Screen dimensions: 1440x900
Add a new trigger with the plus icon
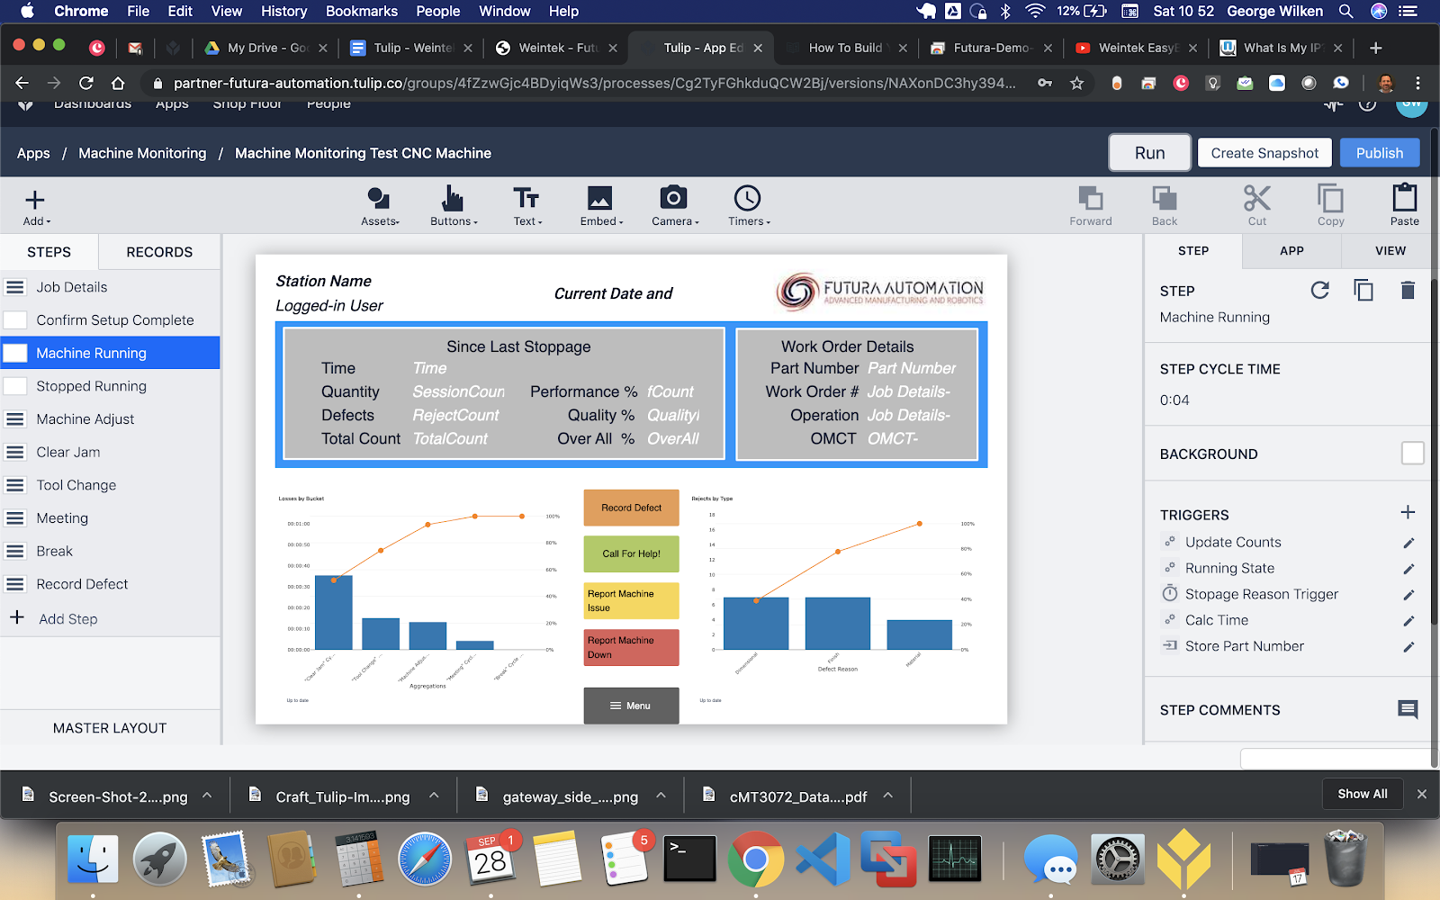1408,512
